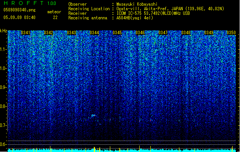
Task: Click the 0.7 frequency axis label
Action: click(3, 125)
